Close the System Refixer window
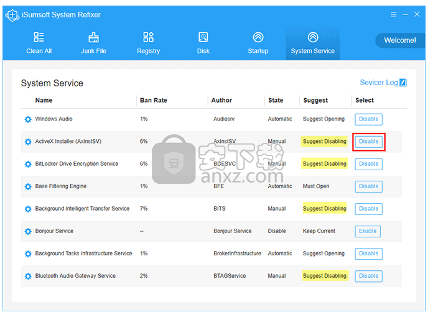Viewport: 438px width, 320px height. [417, 14]
